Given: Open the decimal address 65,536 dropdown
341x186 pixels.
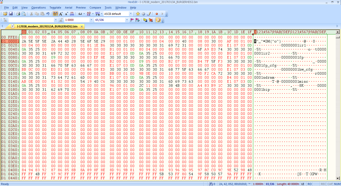Looking at the screenshot, I should (127, 20).
